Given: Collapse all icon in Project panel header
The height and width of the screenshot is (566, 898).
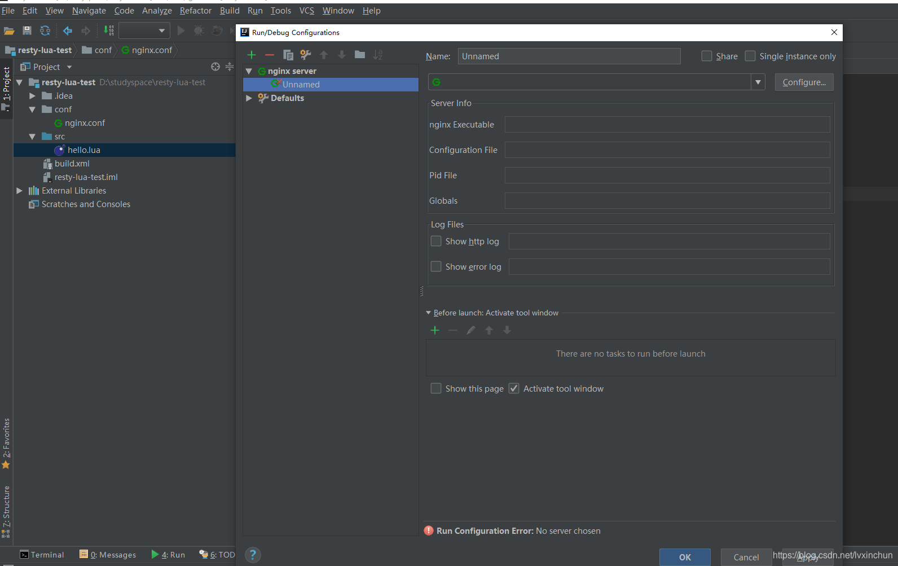Looking at the screenshot, I should 230,67.
